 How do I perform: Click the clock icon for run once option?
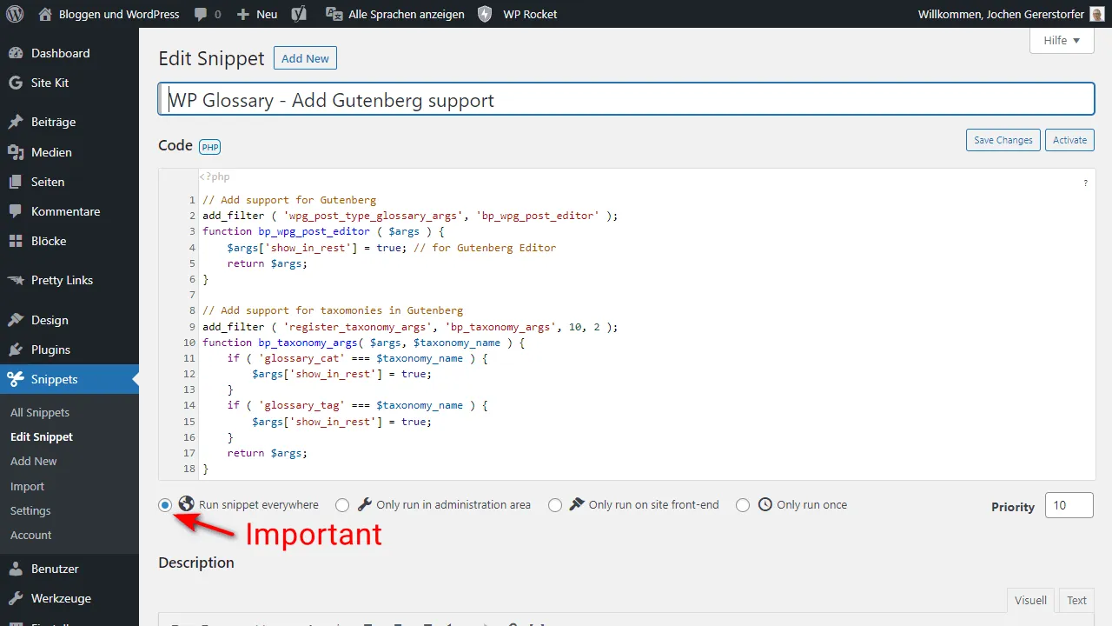point(764,504)
